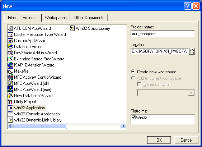The width and height of the screenshot is (202, 147).
Task: Select the Custom AppWizard icon
Action: 10,40
